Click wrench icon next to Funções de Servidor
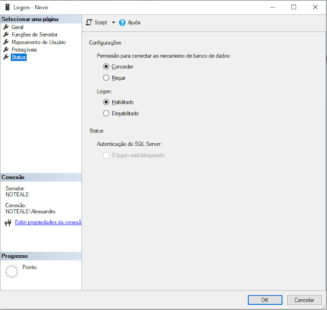 click(x=6, y=34)
